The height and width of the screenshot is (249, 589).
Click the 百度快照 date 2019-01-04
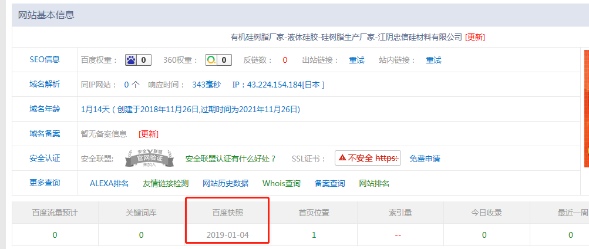click(228, 235)
